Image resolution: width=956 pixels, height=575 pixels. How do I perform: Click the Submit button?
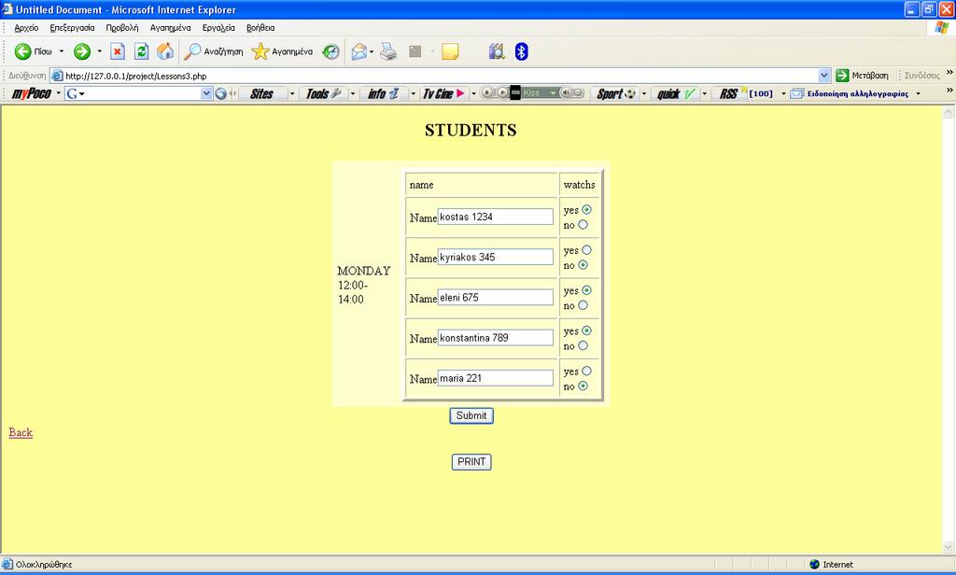click(471, 415)
